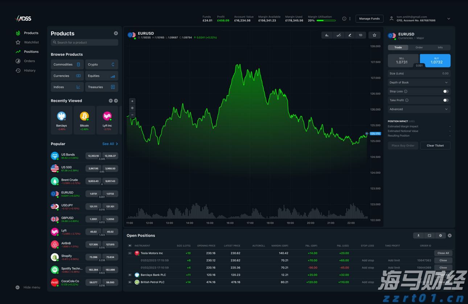
Task: Click the Manage Funds button
Action: [x=369, y=19]
